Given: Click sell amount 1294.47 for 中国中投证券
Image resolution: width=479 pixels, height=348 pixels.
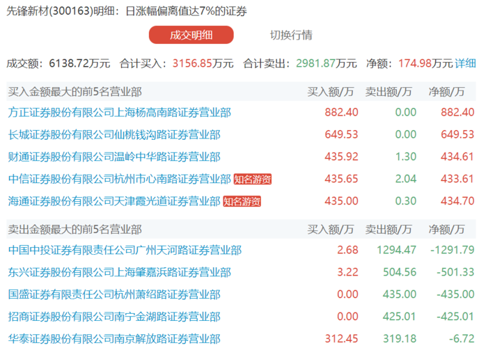Looking at the screenshot, I should pyautogui.click(x=397, y=250).
